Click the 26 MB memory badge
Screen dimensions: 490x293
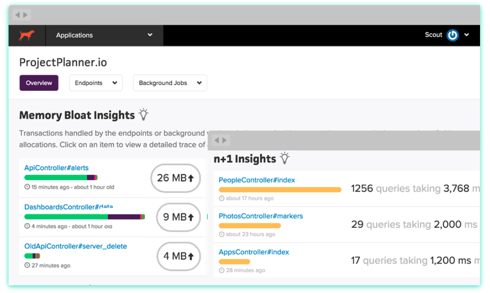pyautogui.click(x=175, y=178)
